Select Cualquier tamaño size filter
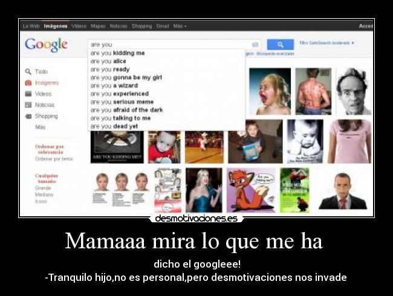The height and width of the screenshot is (296, 393). click(x=47, y=178)
